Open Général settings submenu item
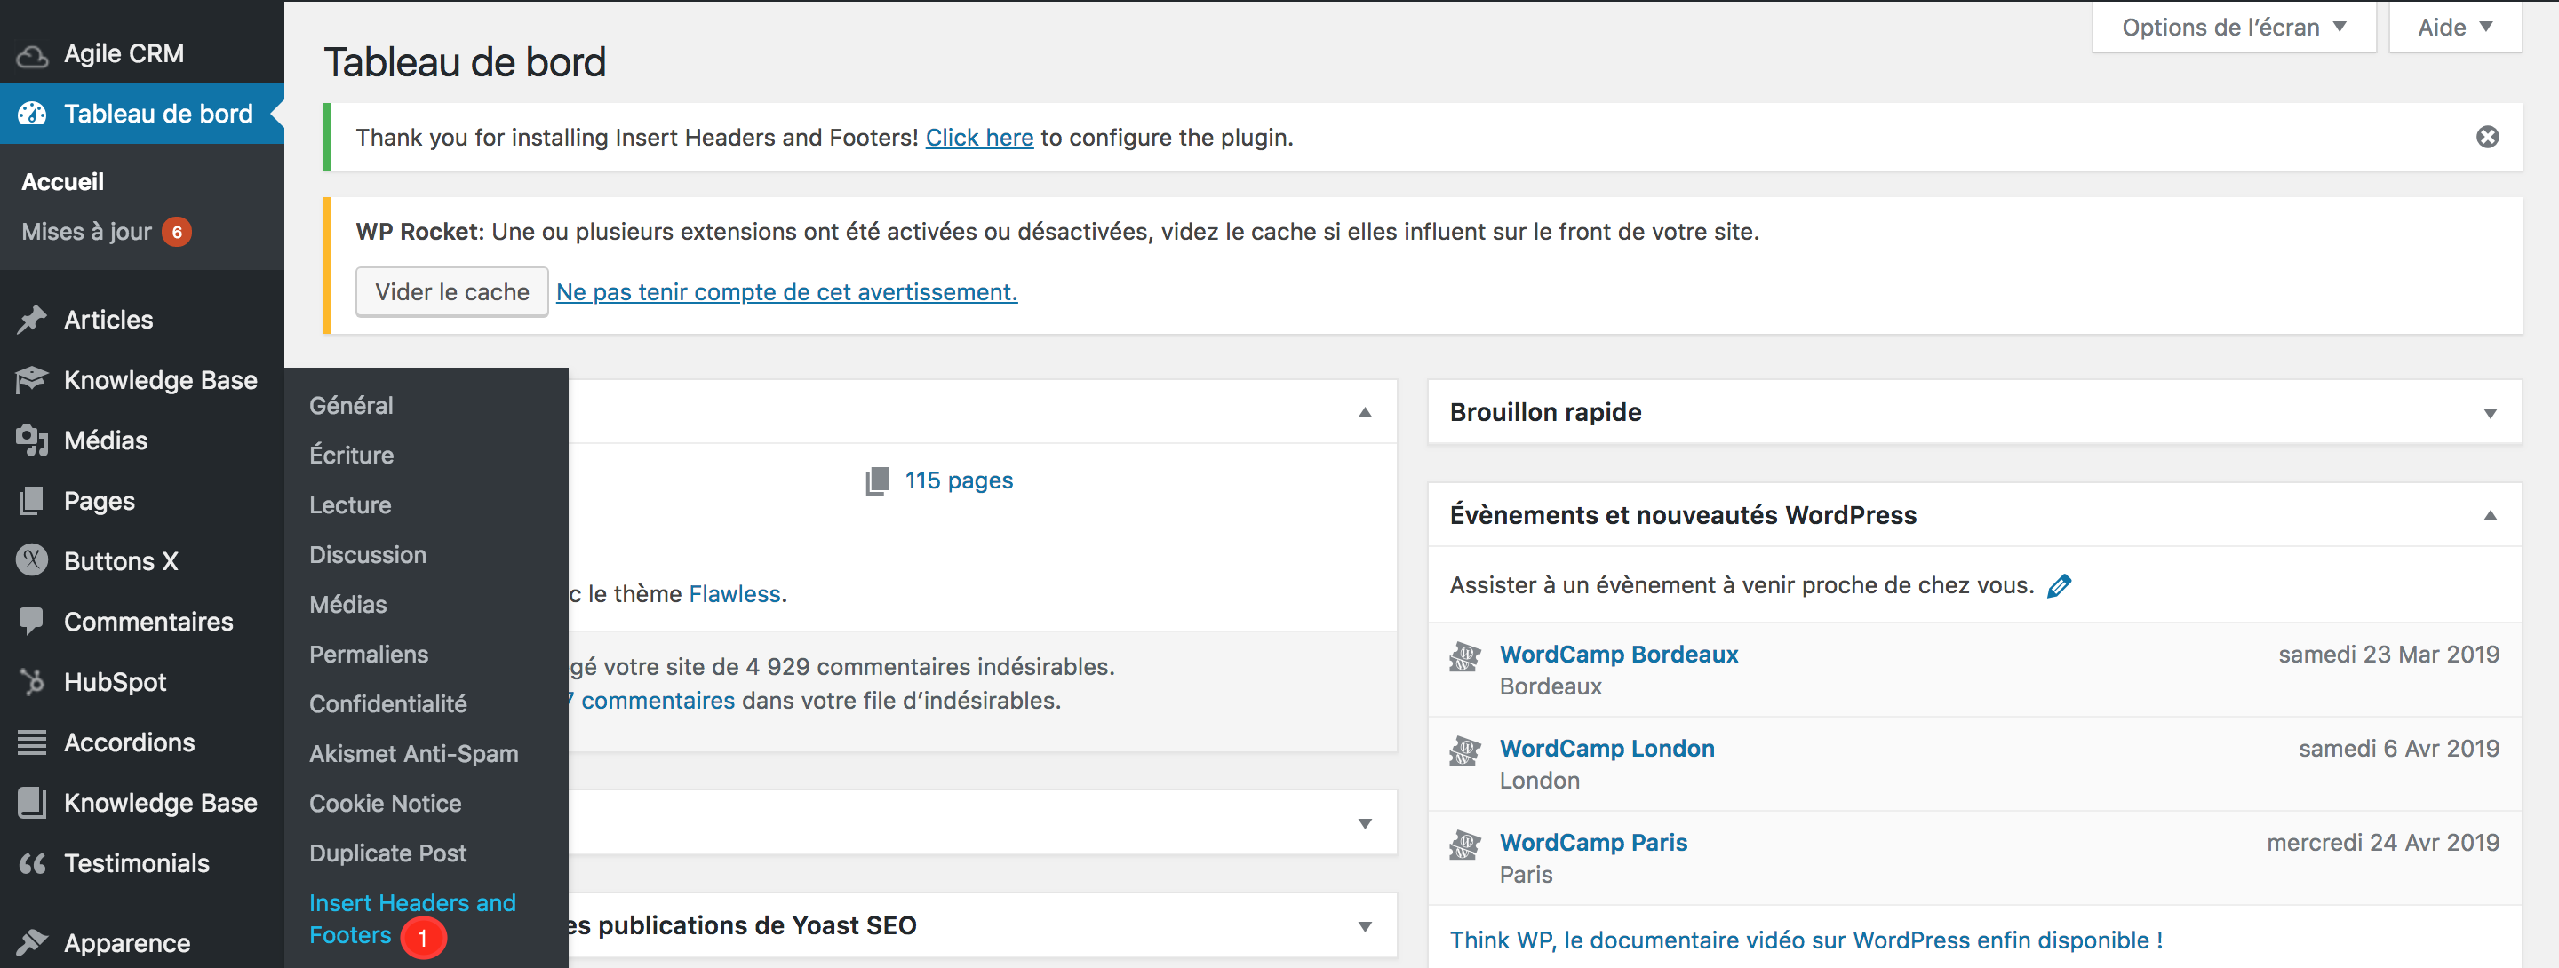 (x=351, y=405)
